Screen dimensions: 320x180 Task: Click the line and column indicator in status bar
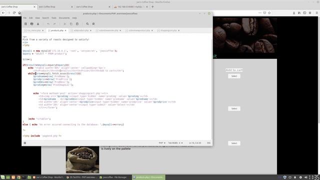click(194, 143)
